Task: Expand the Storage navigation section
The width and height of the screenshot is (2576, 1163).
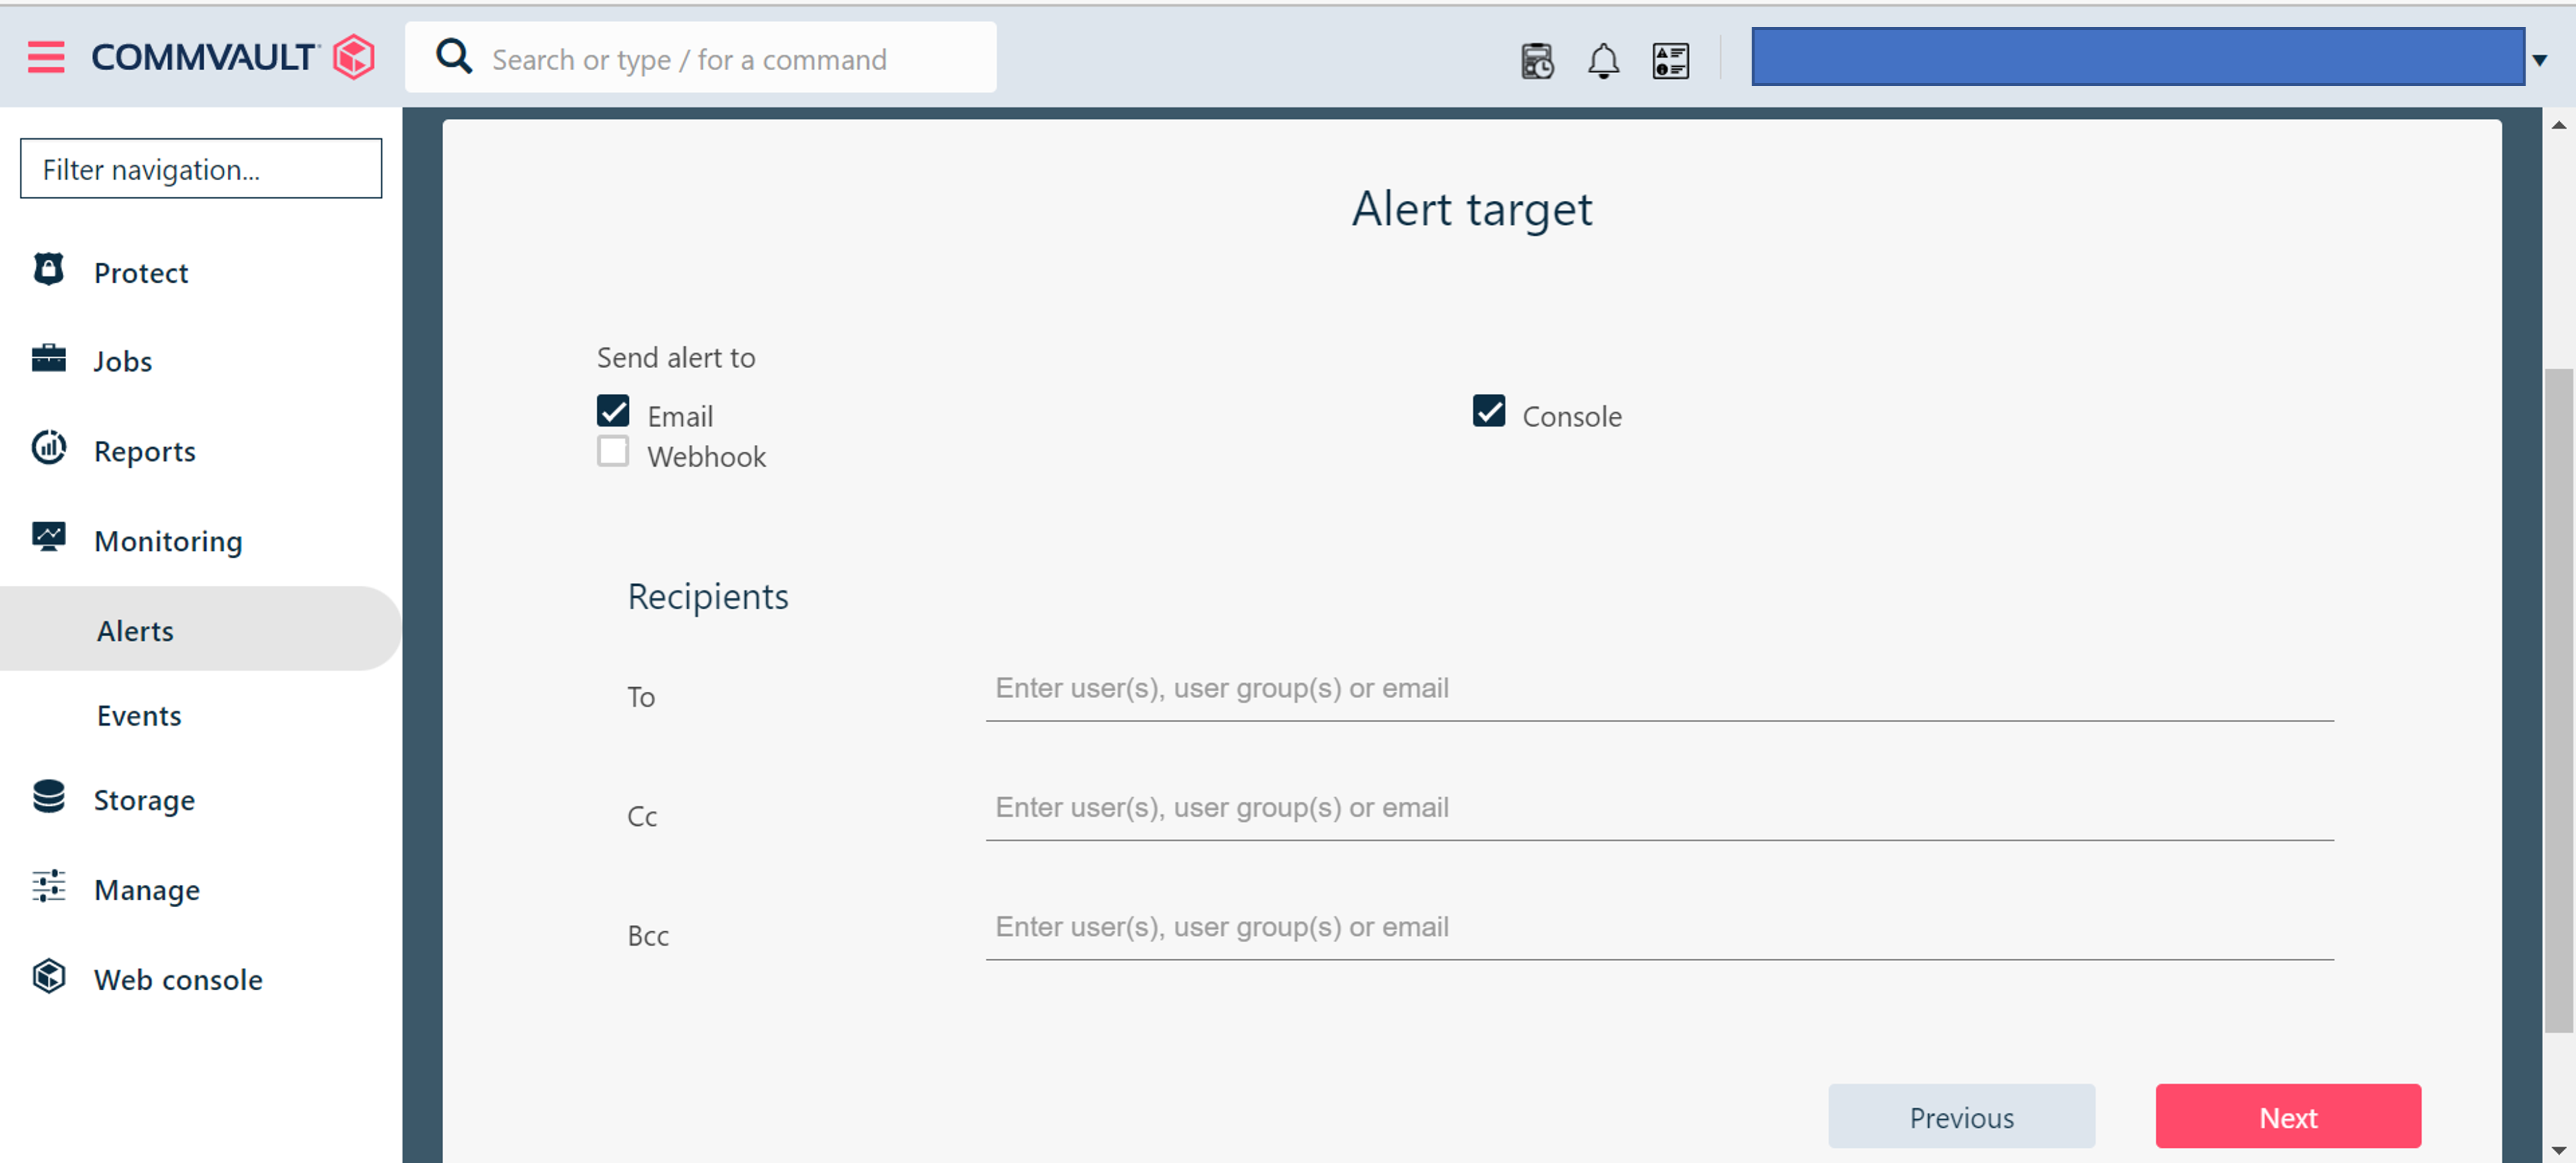Action: [144, 800]
